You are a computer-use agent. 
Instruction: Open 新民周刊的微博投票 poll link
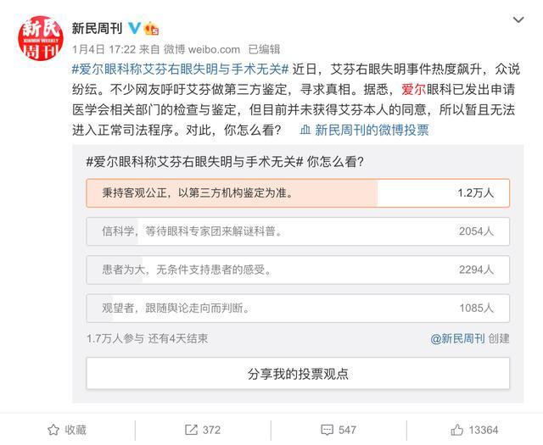372,129
